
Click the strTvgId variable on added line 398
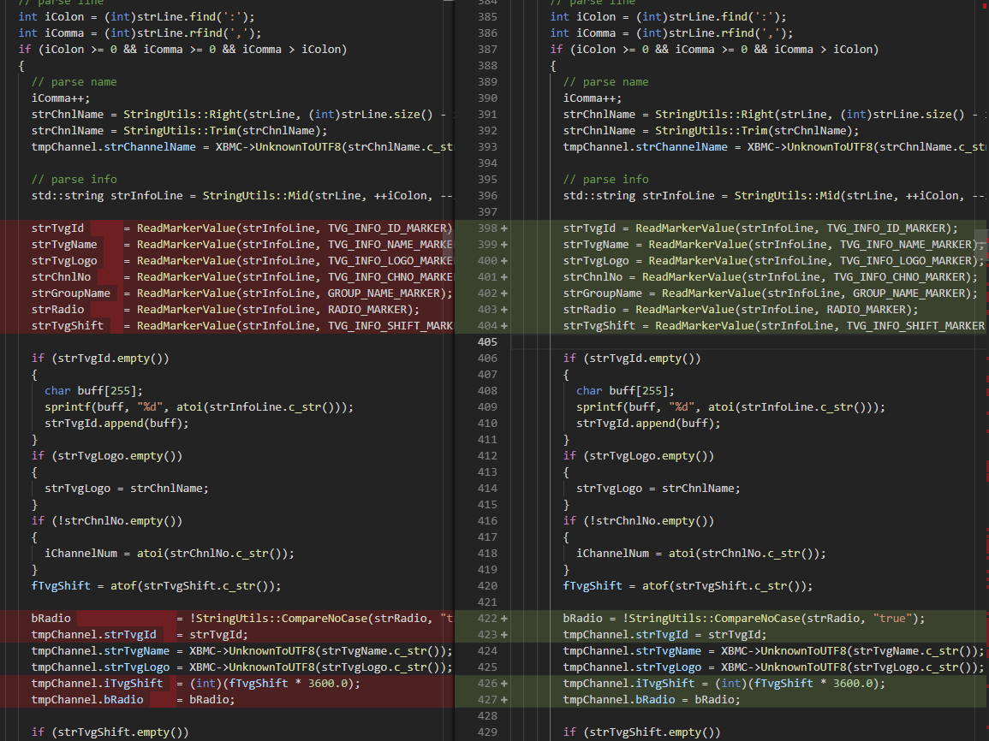(x=583, y=228)
